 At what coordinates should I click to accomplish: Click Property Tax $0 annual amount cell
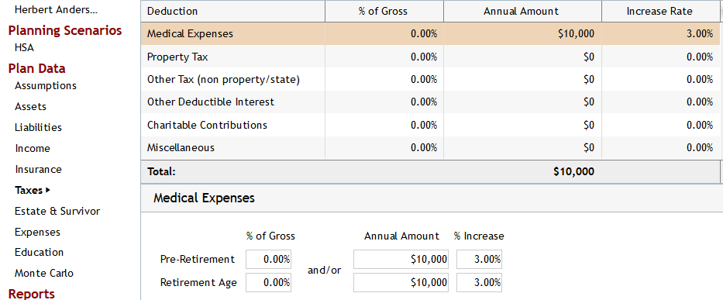(522, 57)
